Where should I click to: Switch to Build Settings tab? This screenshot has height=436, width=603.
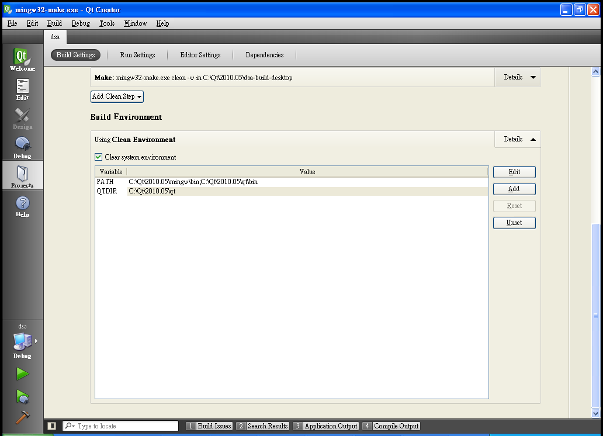pyautogui.click(x=75, y=55)
